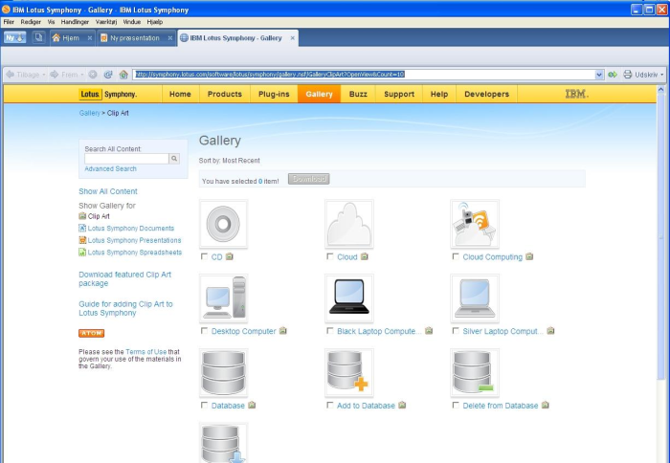Expand the Tilbage history dropdown arrow

[x=44, y=75]
